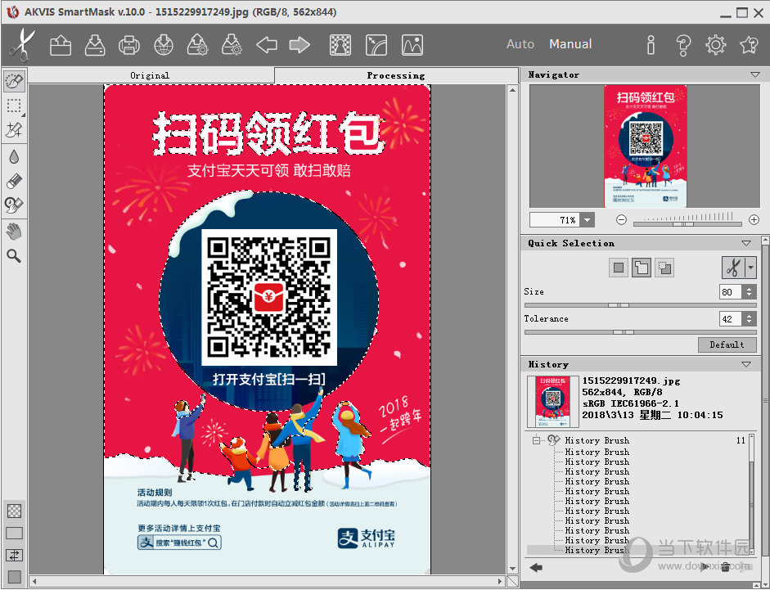Adjust the Tolerance value stepper arrows
This screenshot has width=770, height=590.
(x=749, y=319)
